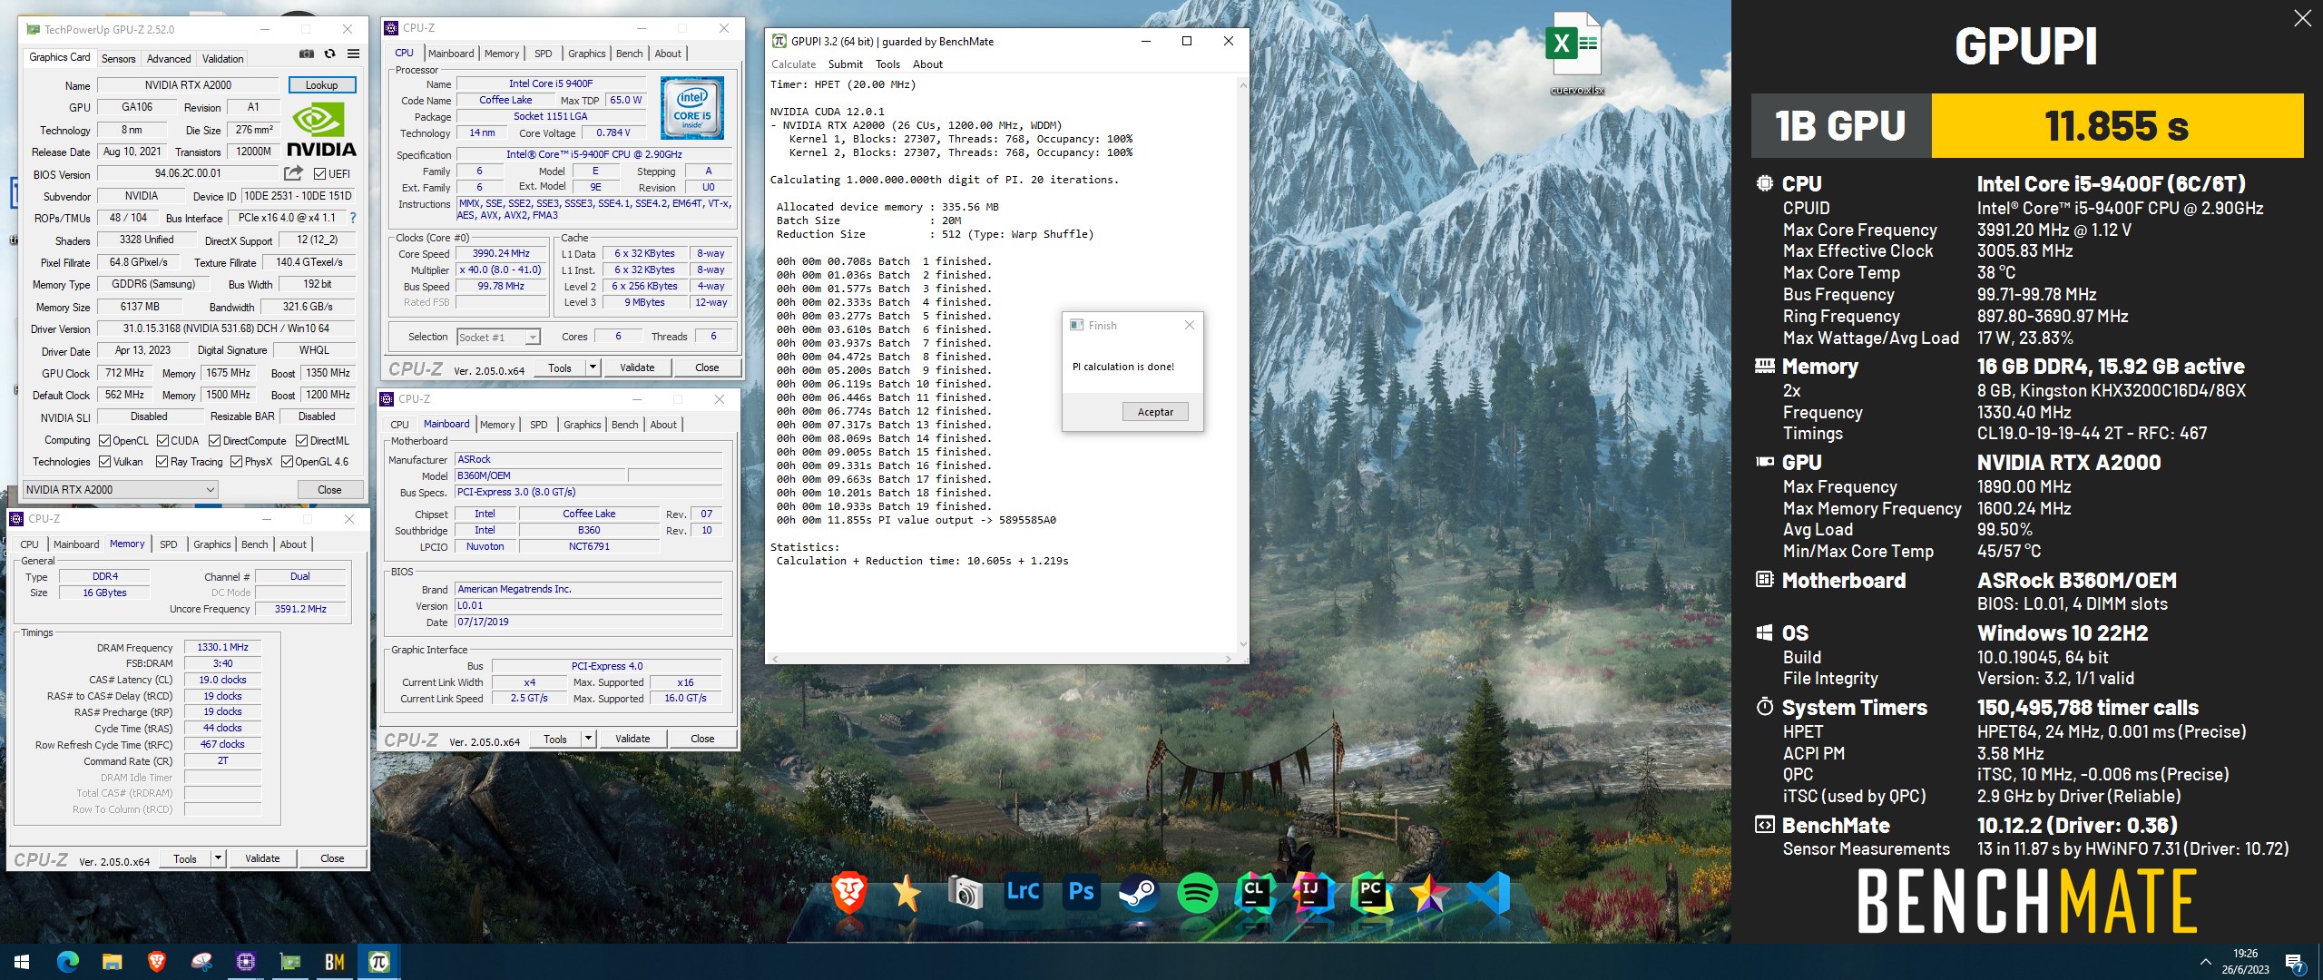Toggle the DirectML checkbox

pos(301,441)
